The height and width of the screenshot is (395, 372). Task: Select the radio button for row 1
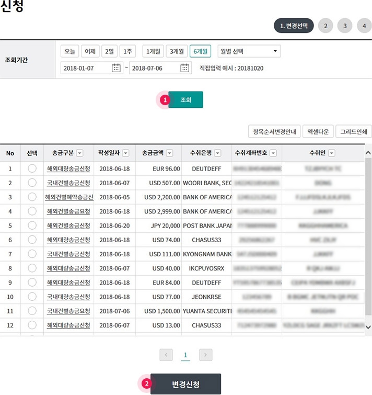(32, 168)
